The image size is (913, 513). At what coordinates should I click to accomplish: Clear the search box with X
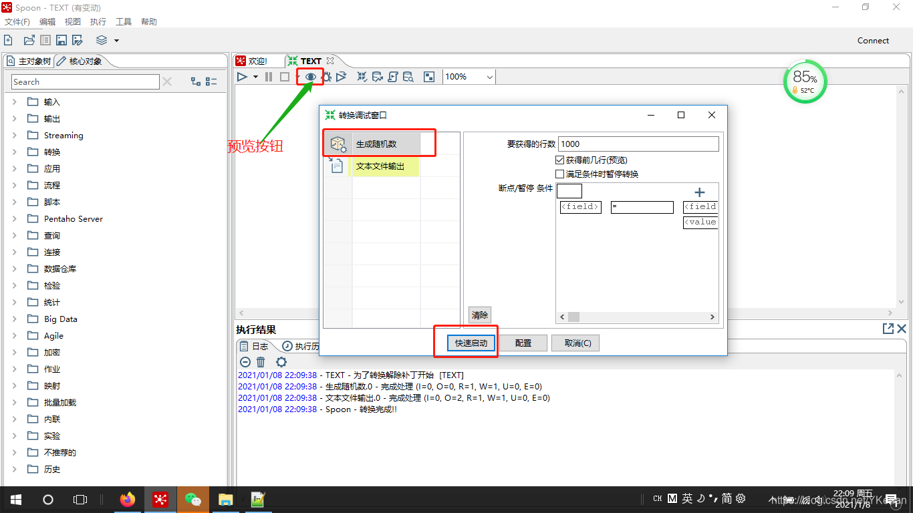[167, 81]
